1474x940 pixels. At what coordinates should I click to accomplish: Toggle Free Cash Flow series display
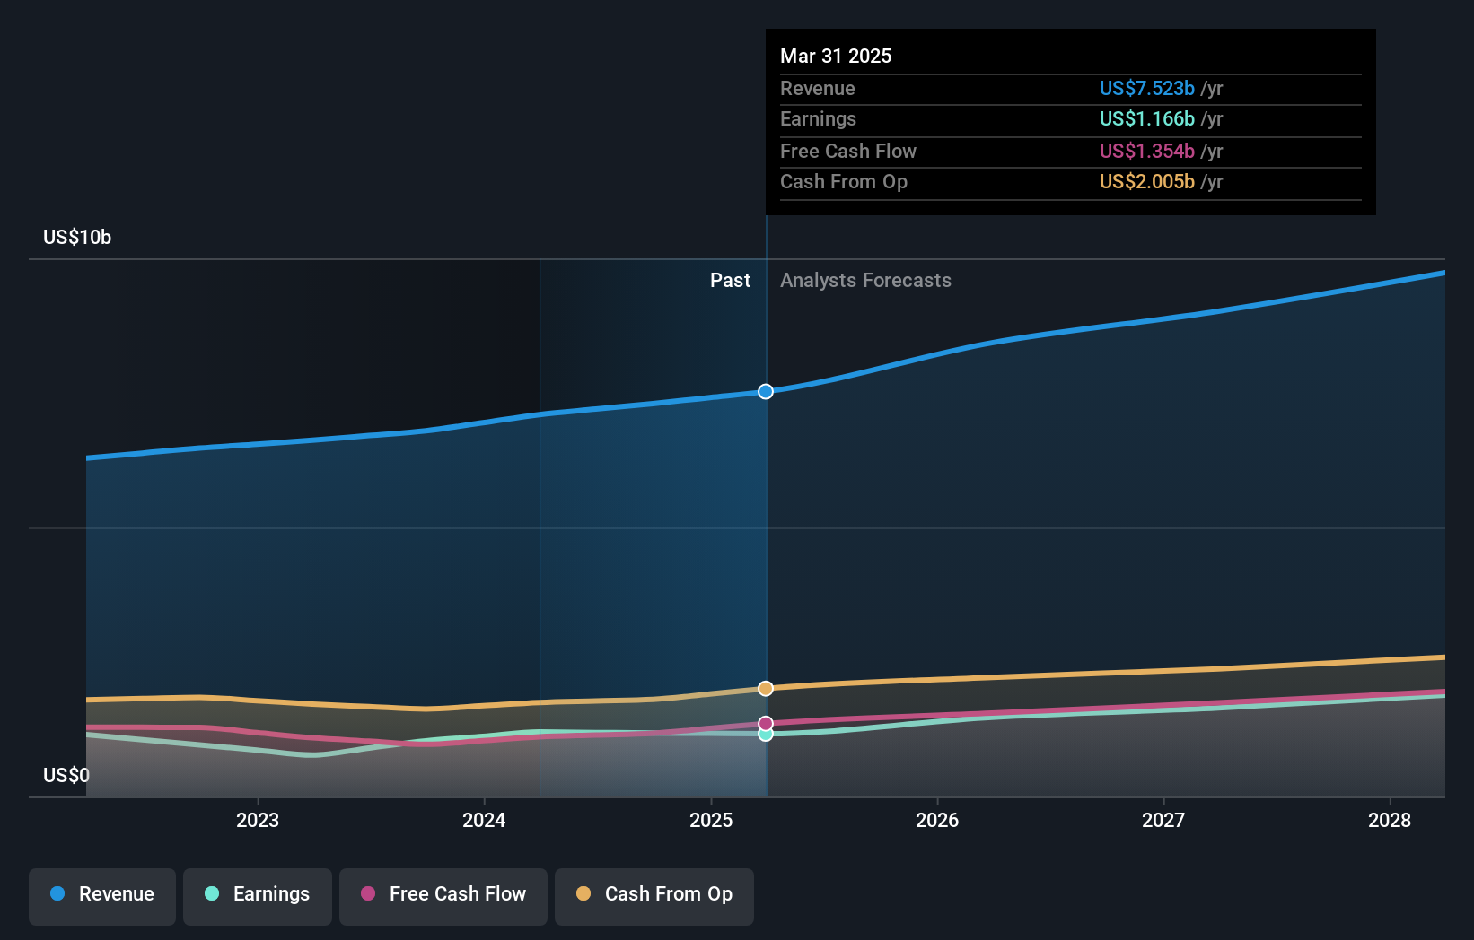[443, 896]
